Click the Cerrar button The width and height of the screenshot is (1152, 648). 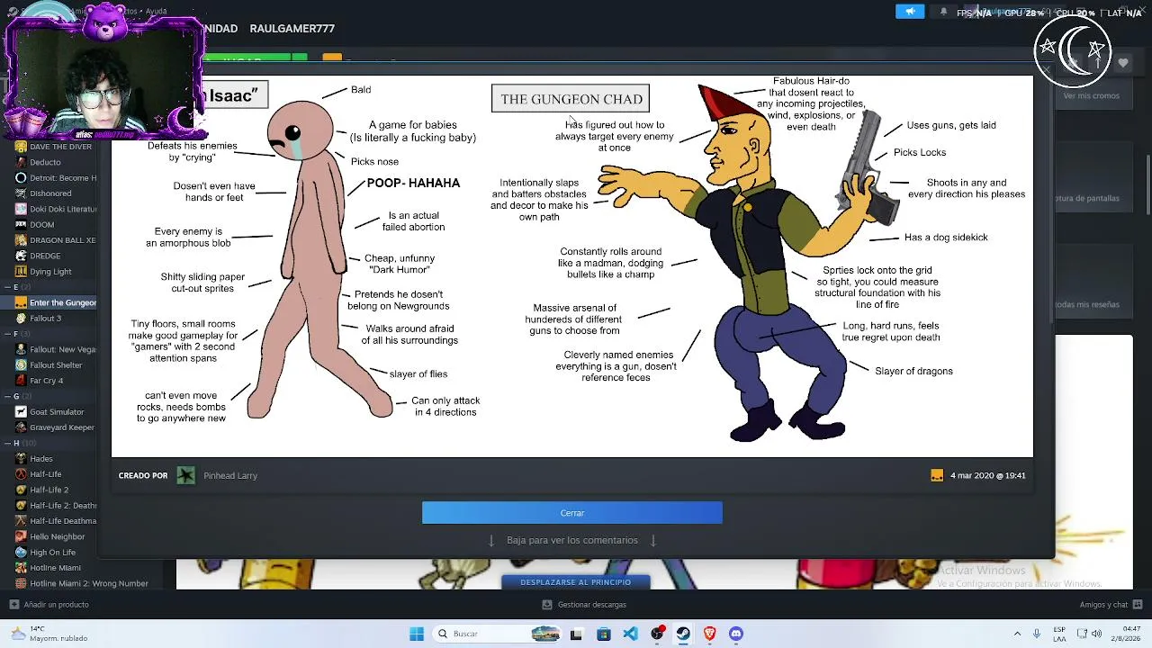click(572, 513)
